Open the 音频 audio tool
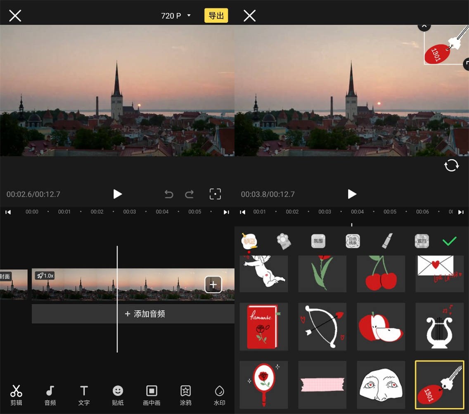The height and width of the screenshot is (414, 469). tap(50, 395)
